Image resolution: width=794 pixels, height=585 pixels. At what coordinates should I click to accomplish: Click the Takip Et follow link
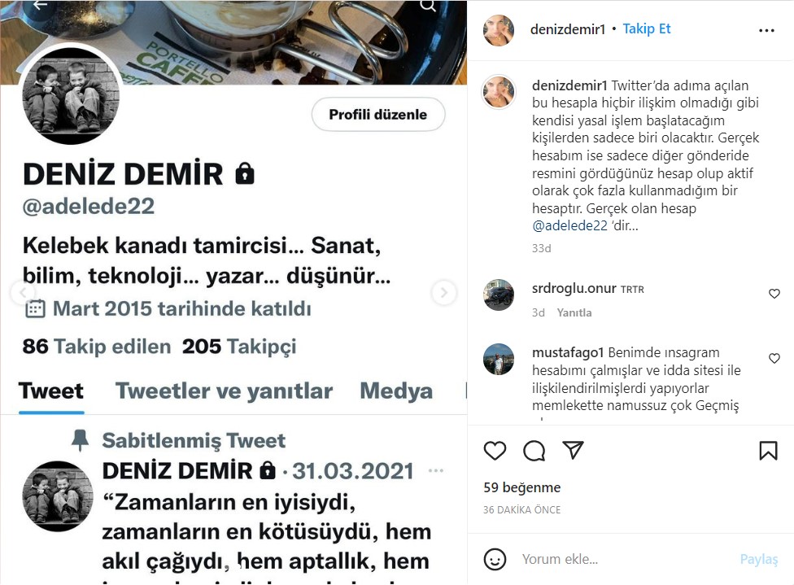[646, 28]
